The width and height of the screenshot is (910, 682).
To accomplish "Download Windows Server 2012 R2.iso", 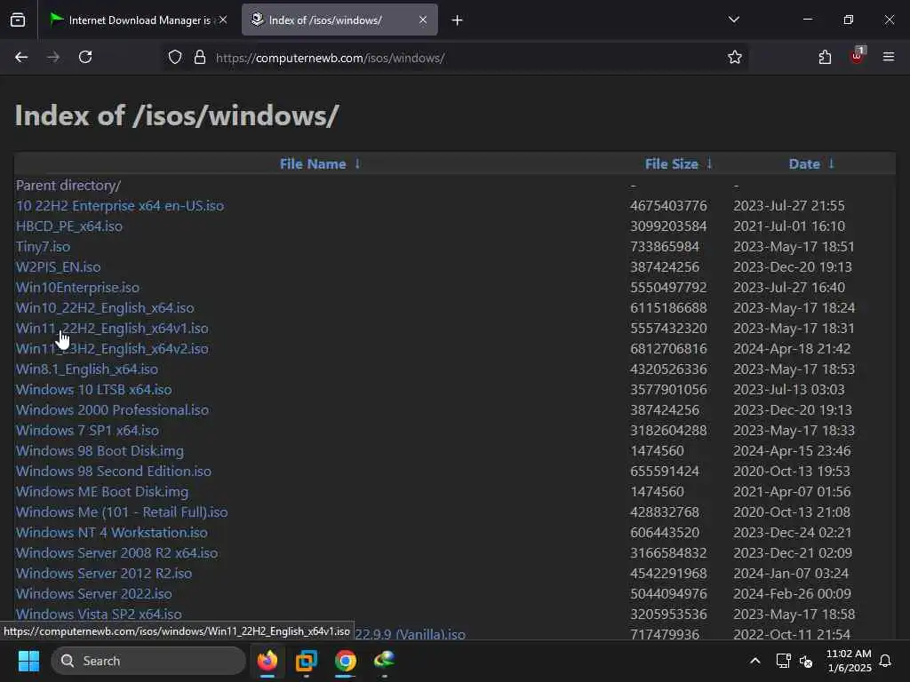I will coord(104,573).
